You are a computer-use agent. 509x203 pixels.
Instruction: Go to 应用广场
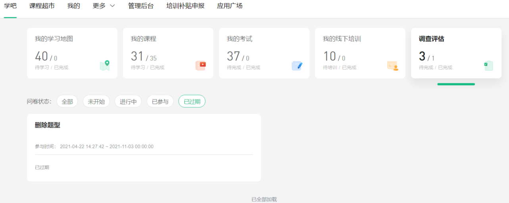[x=230, y=6]
